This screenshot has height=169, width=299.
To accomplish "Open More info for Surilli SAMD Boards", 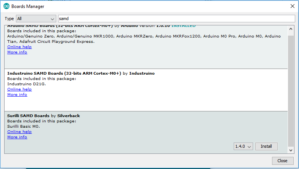I will [17, 137].
